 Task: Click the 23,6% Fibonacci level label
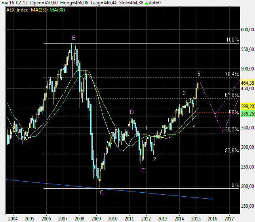[x=232, y=151]
